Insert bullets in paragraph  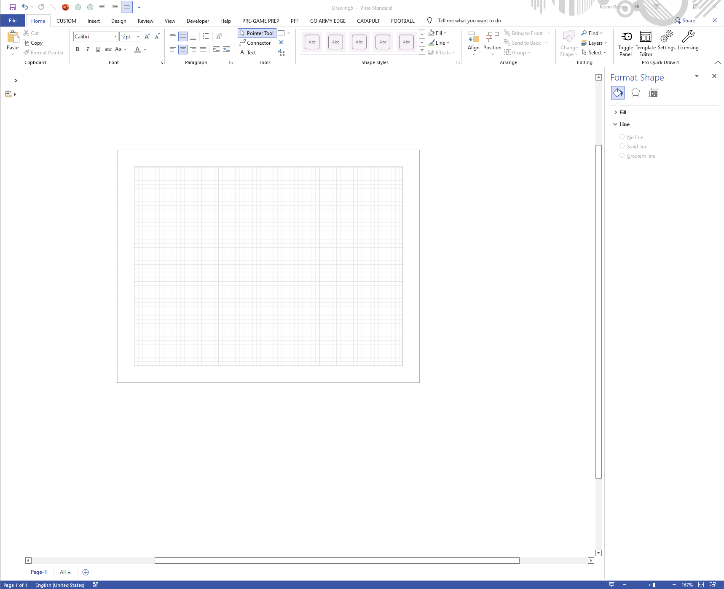(x=206, y=37)
